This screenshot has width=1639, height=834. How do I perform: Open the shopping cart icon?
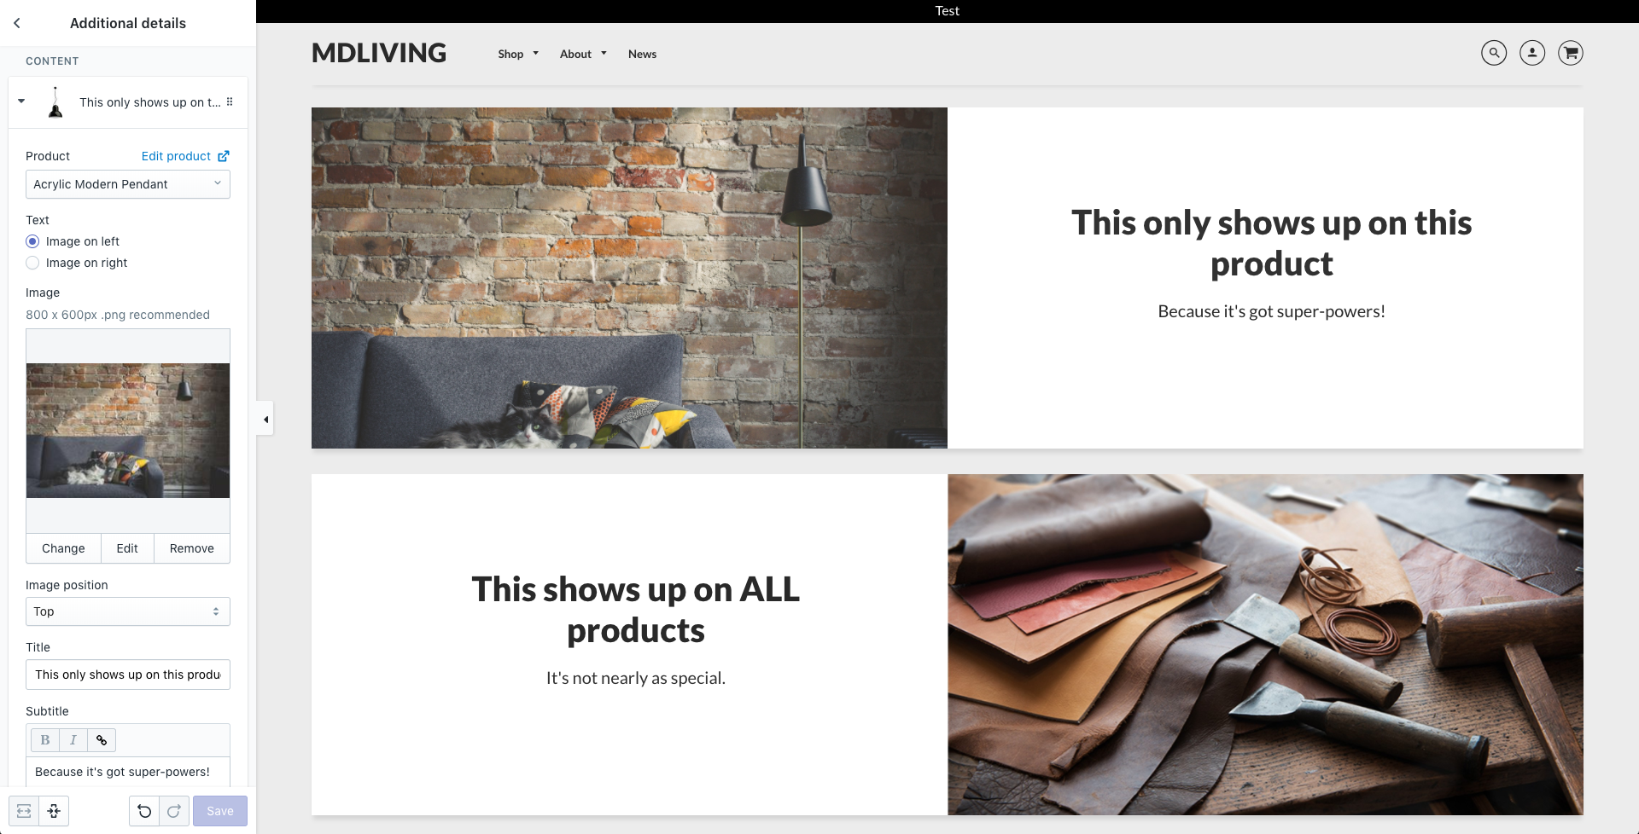1571,53
